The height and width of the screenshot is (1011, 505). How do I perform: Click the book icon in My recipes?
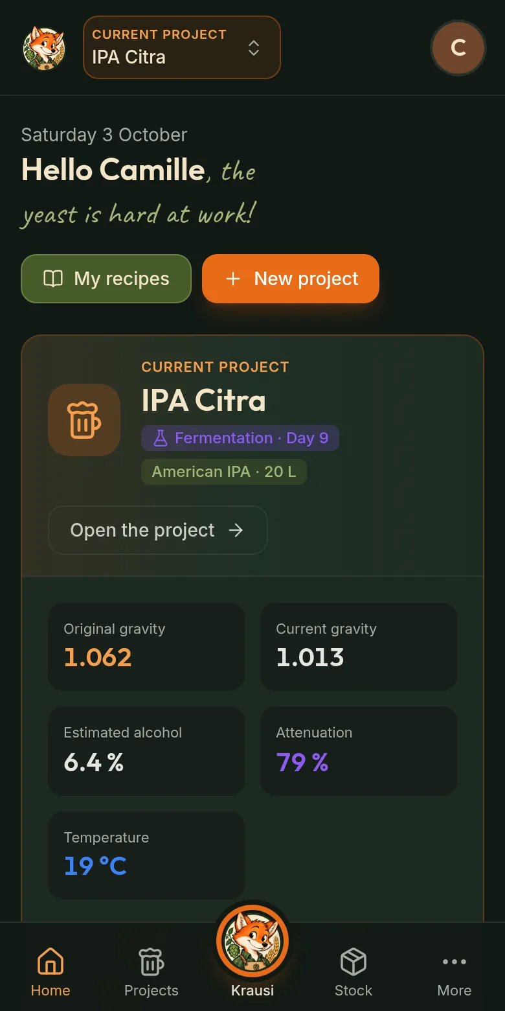coord(53,279)
